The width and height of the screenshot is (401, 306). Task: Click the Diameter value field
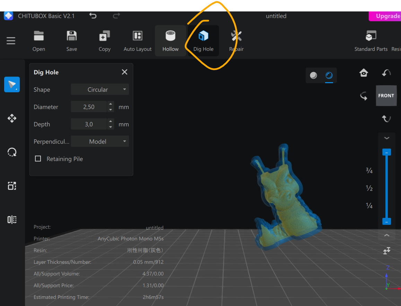tap(89, 107)
